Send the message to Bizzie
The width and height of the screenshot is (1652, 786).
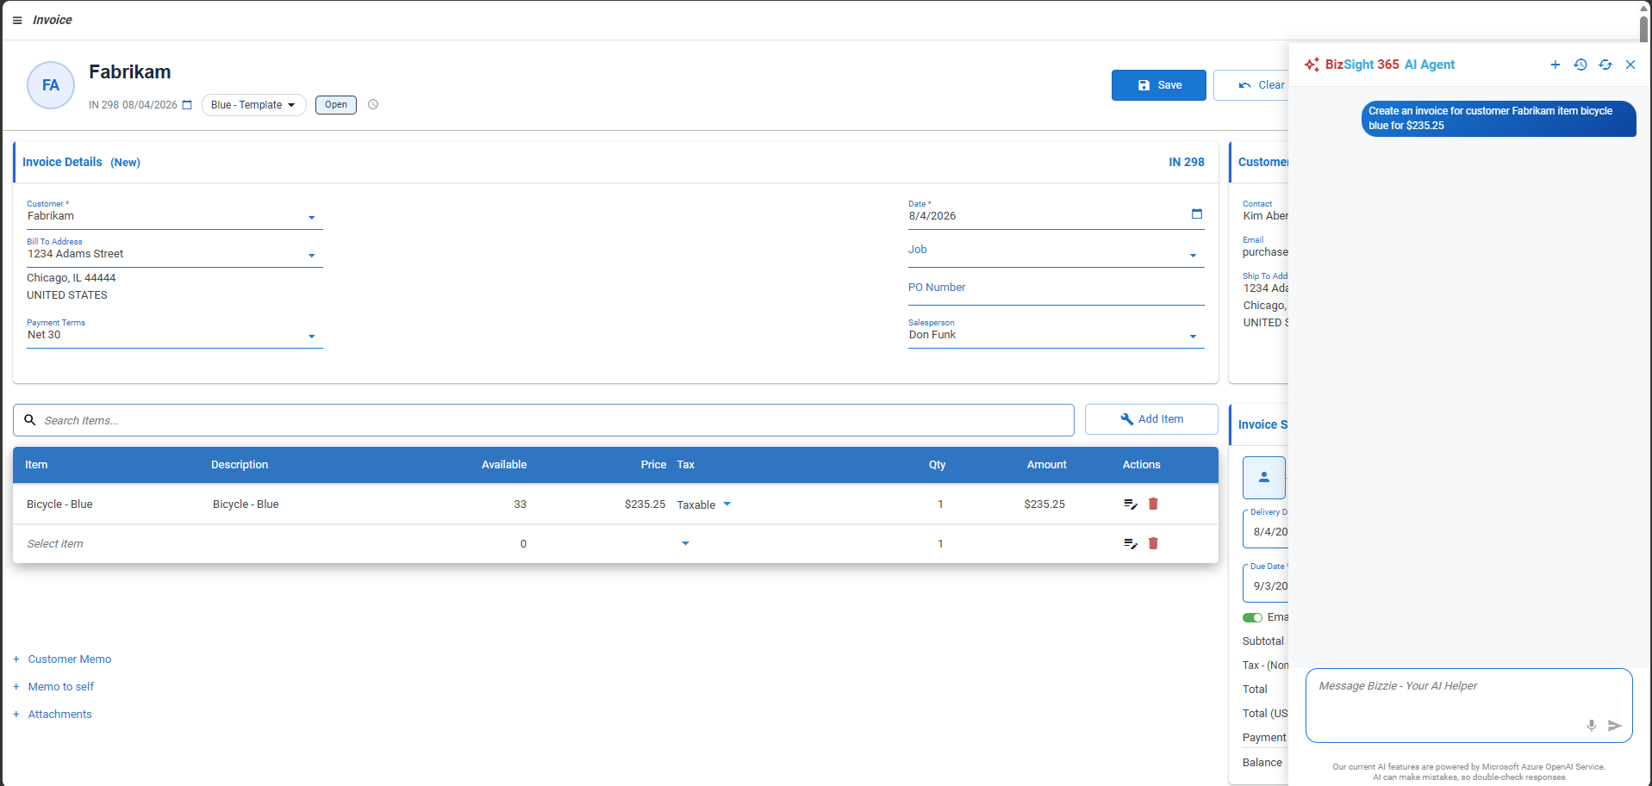(x=1615, y=726)
